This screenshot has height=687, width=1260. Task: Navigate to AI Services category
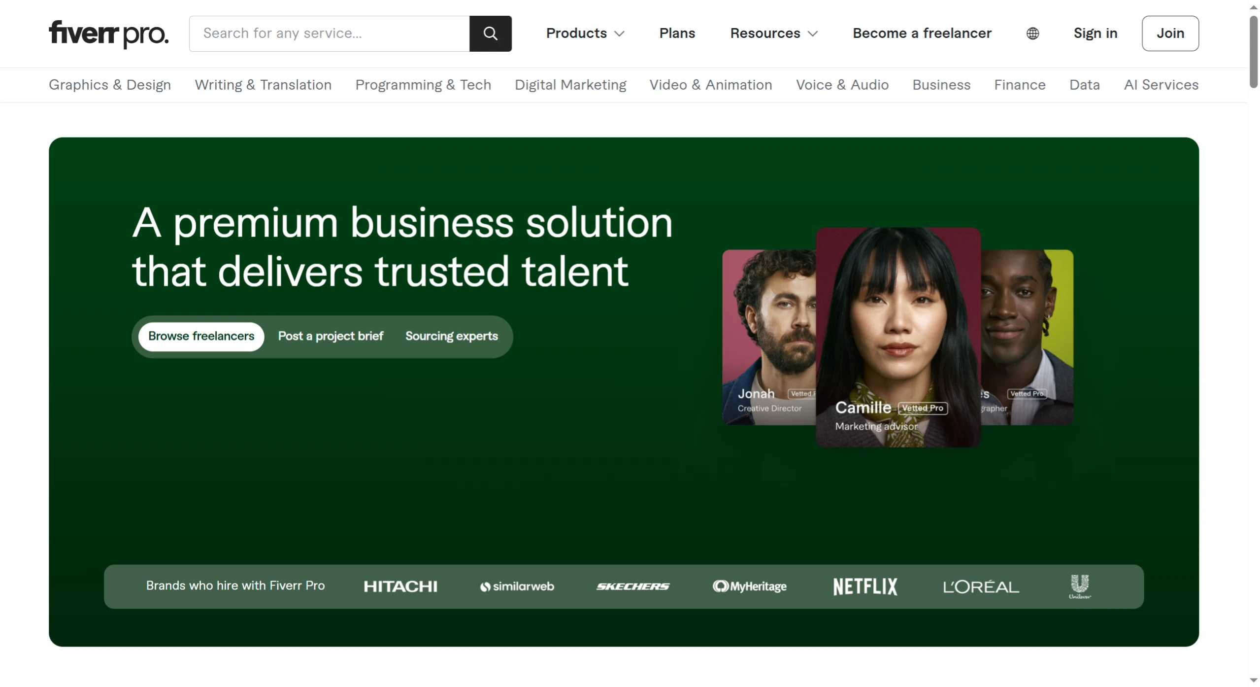coord(1161,85)
